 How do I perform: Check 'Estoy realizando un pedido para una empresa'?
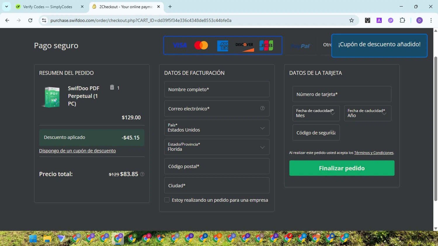tap(167, 200)
